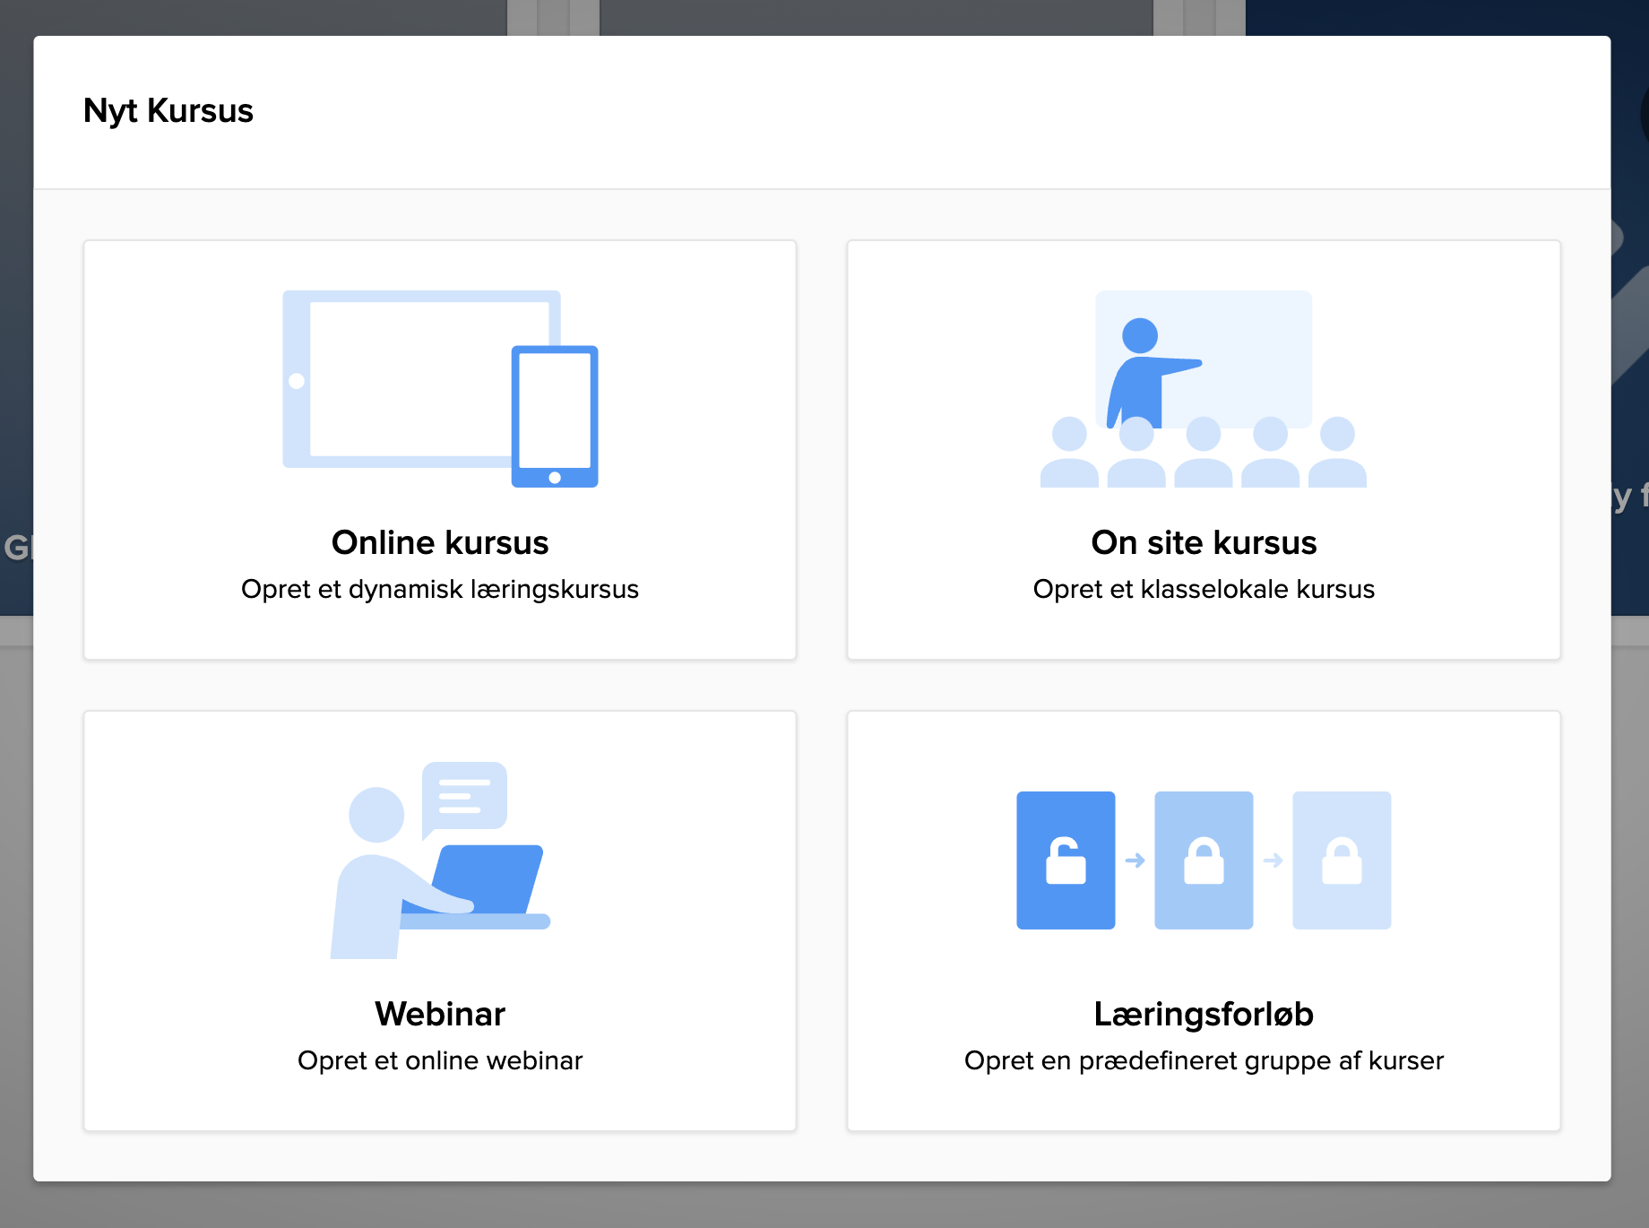The image size is (1649, 1228).
Task: Choose the On site kursus title
Action: click(x=1204, y=542)
